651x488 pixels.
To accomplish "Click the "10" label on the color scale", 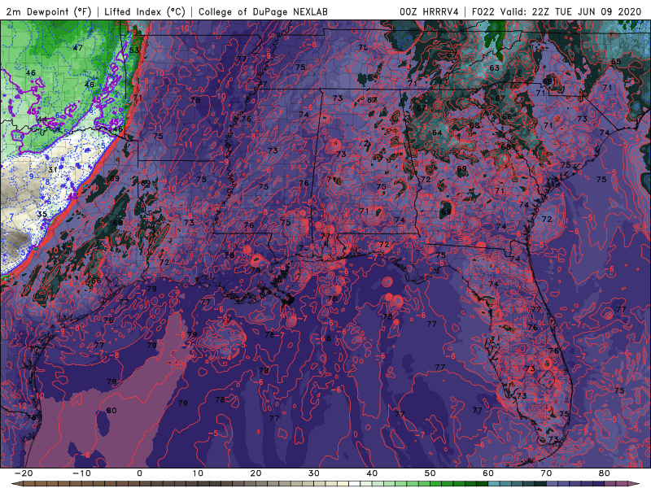I will click(198, 473).
